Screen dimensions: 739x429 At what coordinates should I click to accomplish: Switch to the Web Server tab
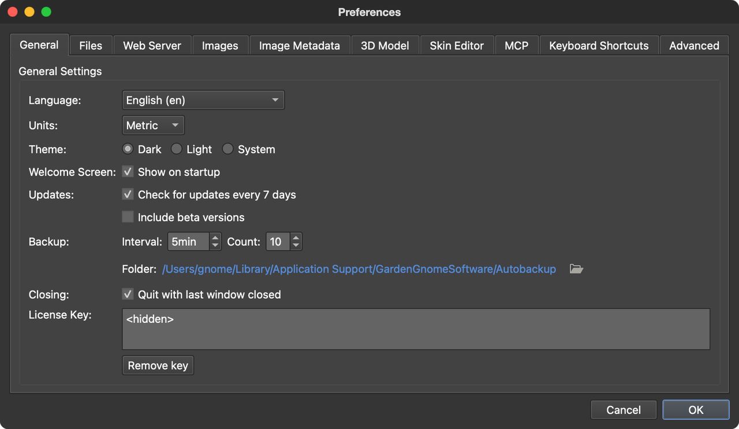pyautogui.click(x=152, y=46)
